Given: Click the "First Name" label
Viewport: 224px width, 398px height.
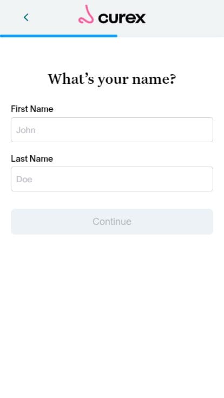Looking at the screenshot, I should point(32,109).
